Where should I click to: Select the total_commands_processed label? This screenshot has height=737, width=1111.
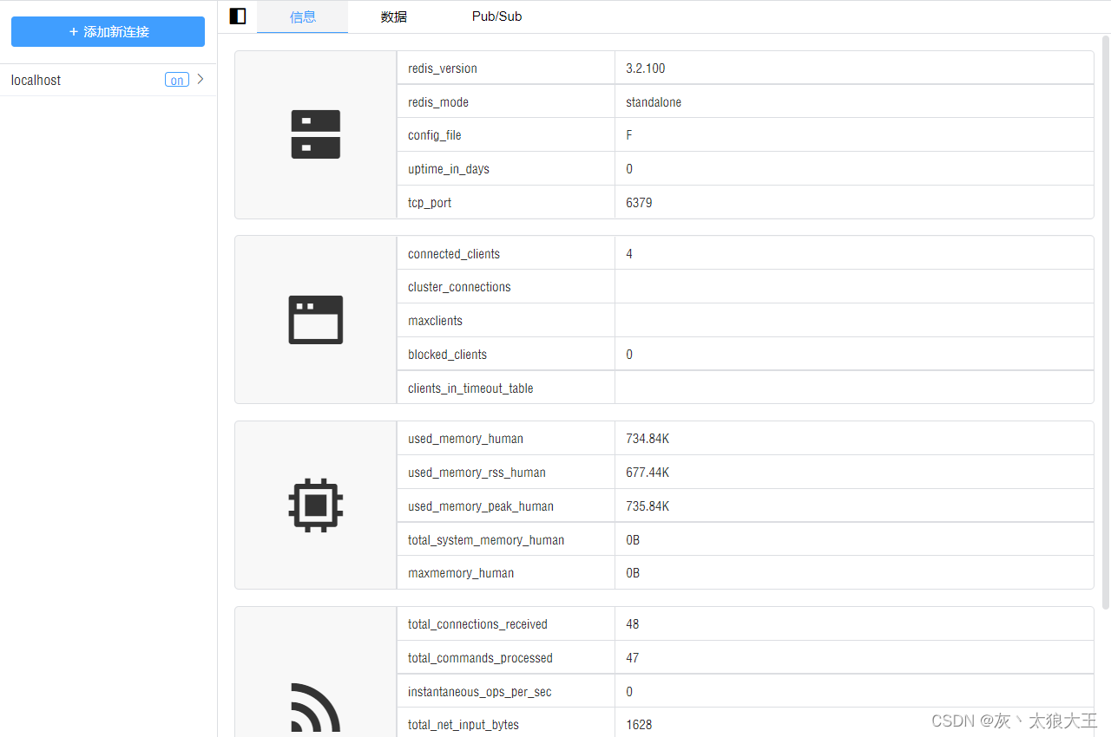[x=480, y=658]
